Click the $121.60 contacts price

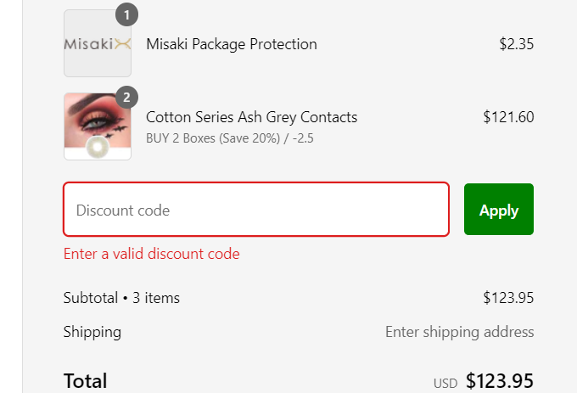click(x=508, y=117)
